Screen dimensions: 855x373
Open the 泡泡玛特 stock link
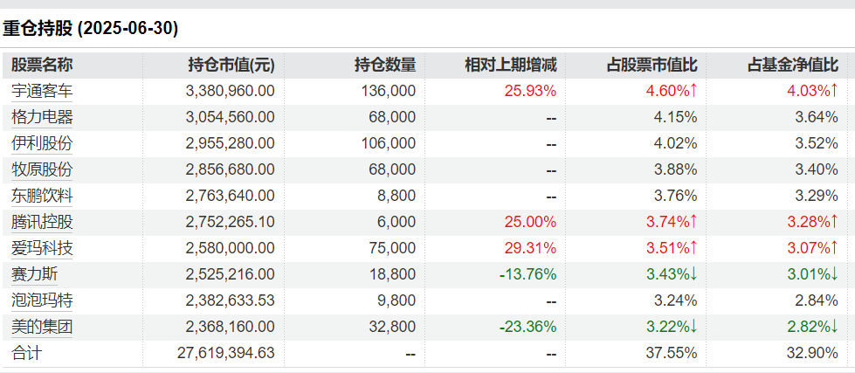click(x=42, y=300)
